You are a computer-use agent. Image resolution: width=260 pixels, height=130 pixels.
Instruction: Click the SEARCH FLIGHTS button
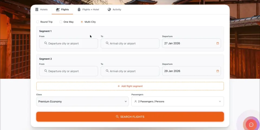[130, 116]
